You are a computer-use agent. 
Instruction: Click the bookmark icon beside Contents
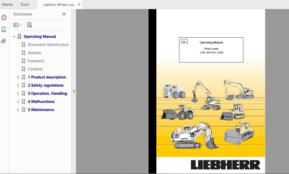[23, 69]
